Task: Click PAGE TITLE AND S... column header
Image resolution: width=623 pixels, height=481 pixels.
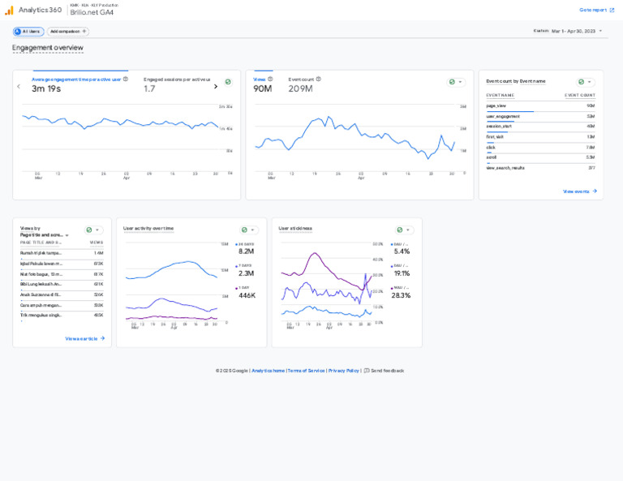Action: coord(41,243)
